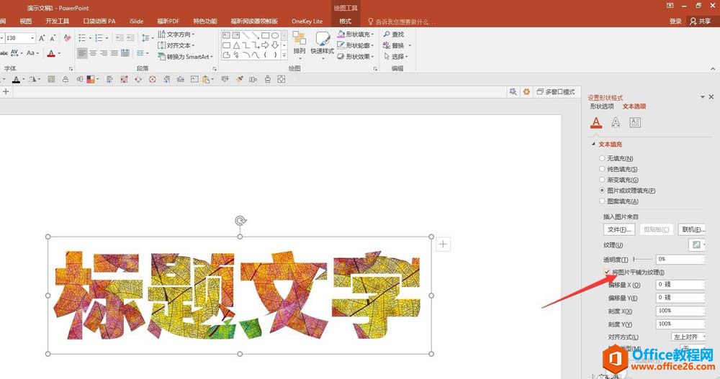The height and width of the screenshot is (379, 720).
Task: Open the texture (纹理) picker dropdown
Action: pos(698,245)
